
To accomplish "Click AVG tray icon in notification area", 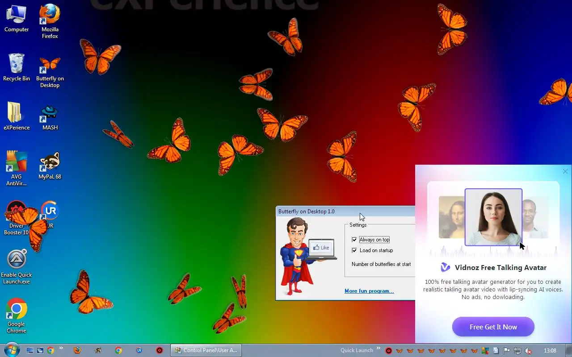I will (485, 351).
